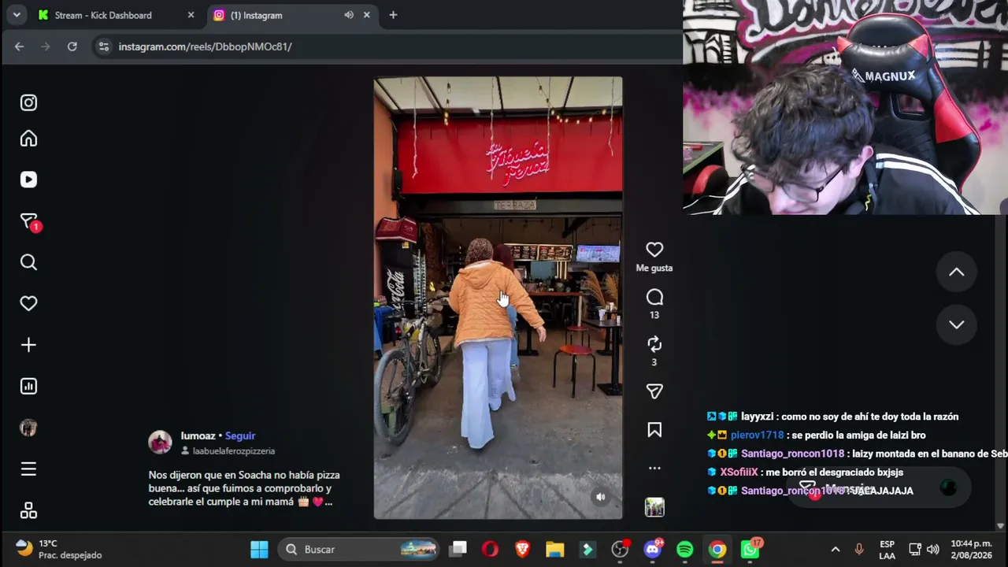Viewport: 1008px width, 567px height.
Task: Click the taskbar Buscar search box
Action: coord(359,550)
